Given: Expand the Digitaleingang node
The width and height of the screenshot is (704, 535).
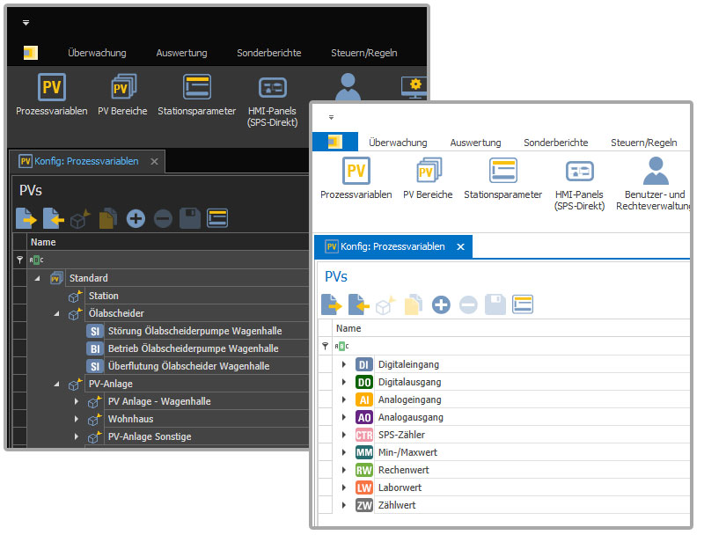Looking at the screenshot, I should pyautogui.click(x=344, y=364).
